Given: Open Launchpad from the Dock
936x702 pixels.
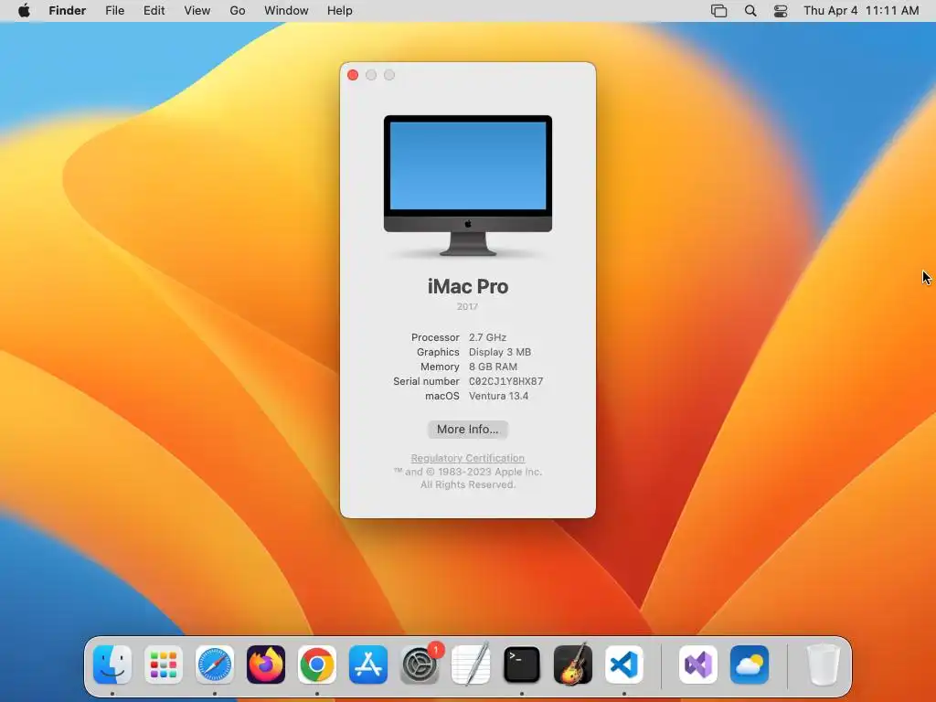Looking at the screenshot, I should [x=163, y=665].
